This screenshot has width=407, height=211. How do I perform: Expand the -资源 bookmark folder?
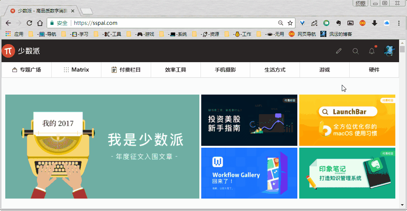[206, 34]
